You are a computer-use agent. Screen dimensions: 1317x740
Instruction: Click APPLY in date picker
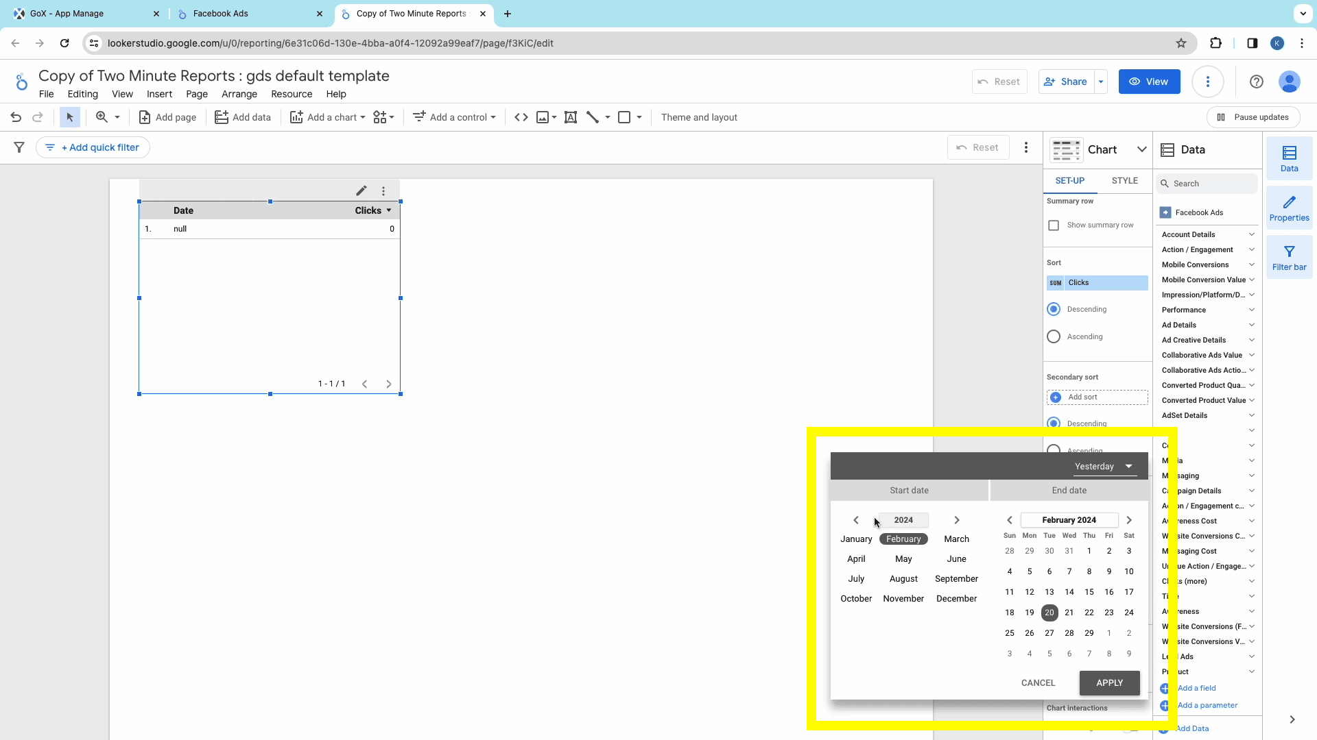[x=1109, y=683]
